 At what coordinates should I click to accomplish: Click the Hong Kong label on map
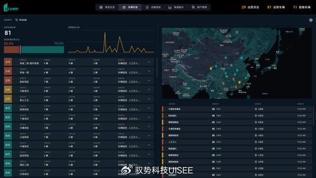click(x=242, y=91)
